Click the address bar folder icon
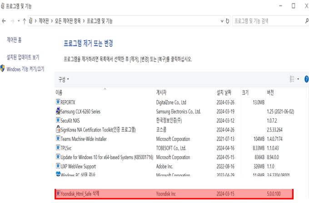The width and height of the screenshot is (309, 203). (x=31, y=21)
